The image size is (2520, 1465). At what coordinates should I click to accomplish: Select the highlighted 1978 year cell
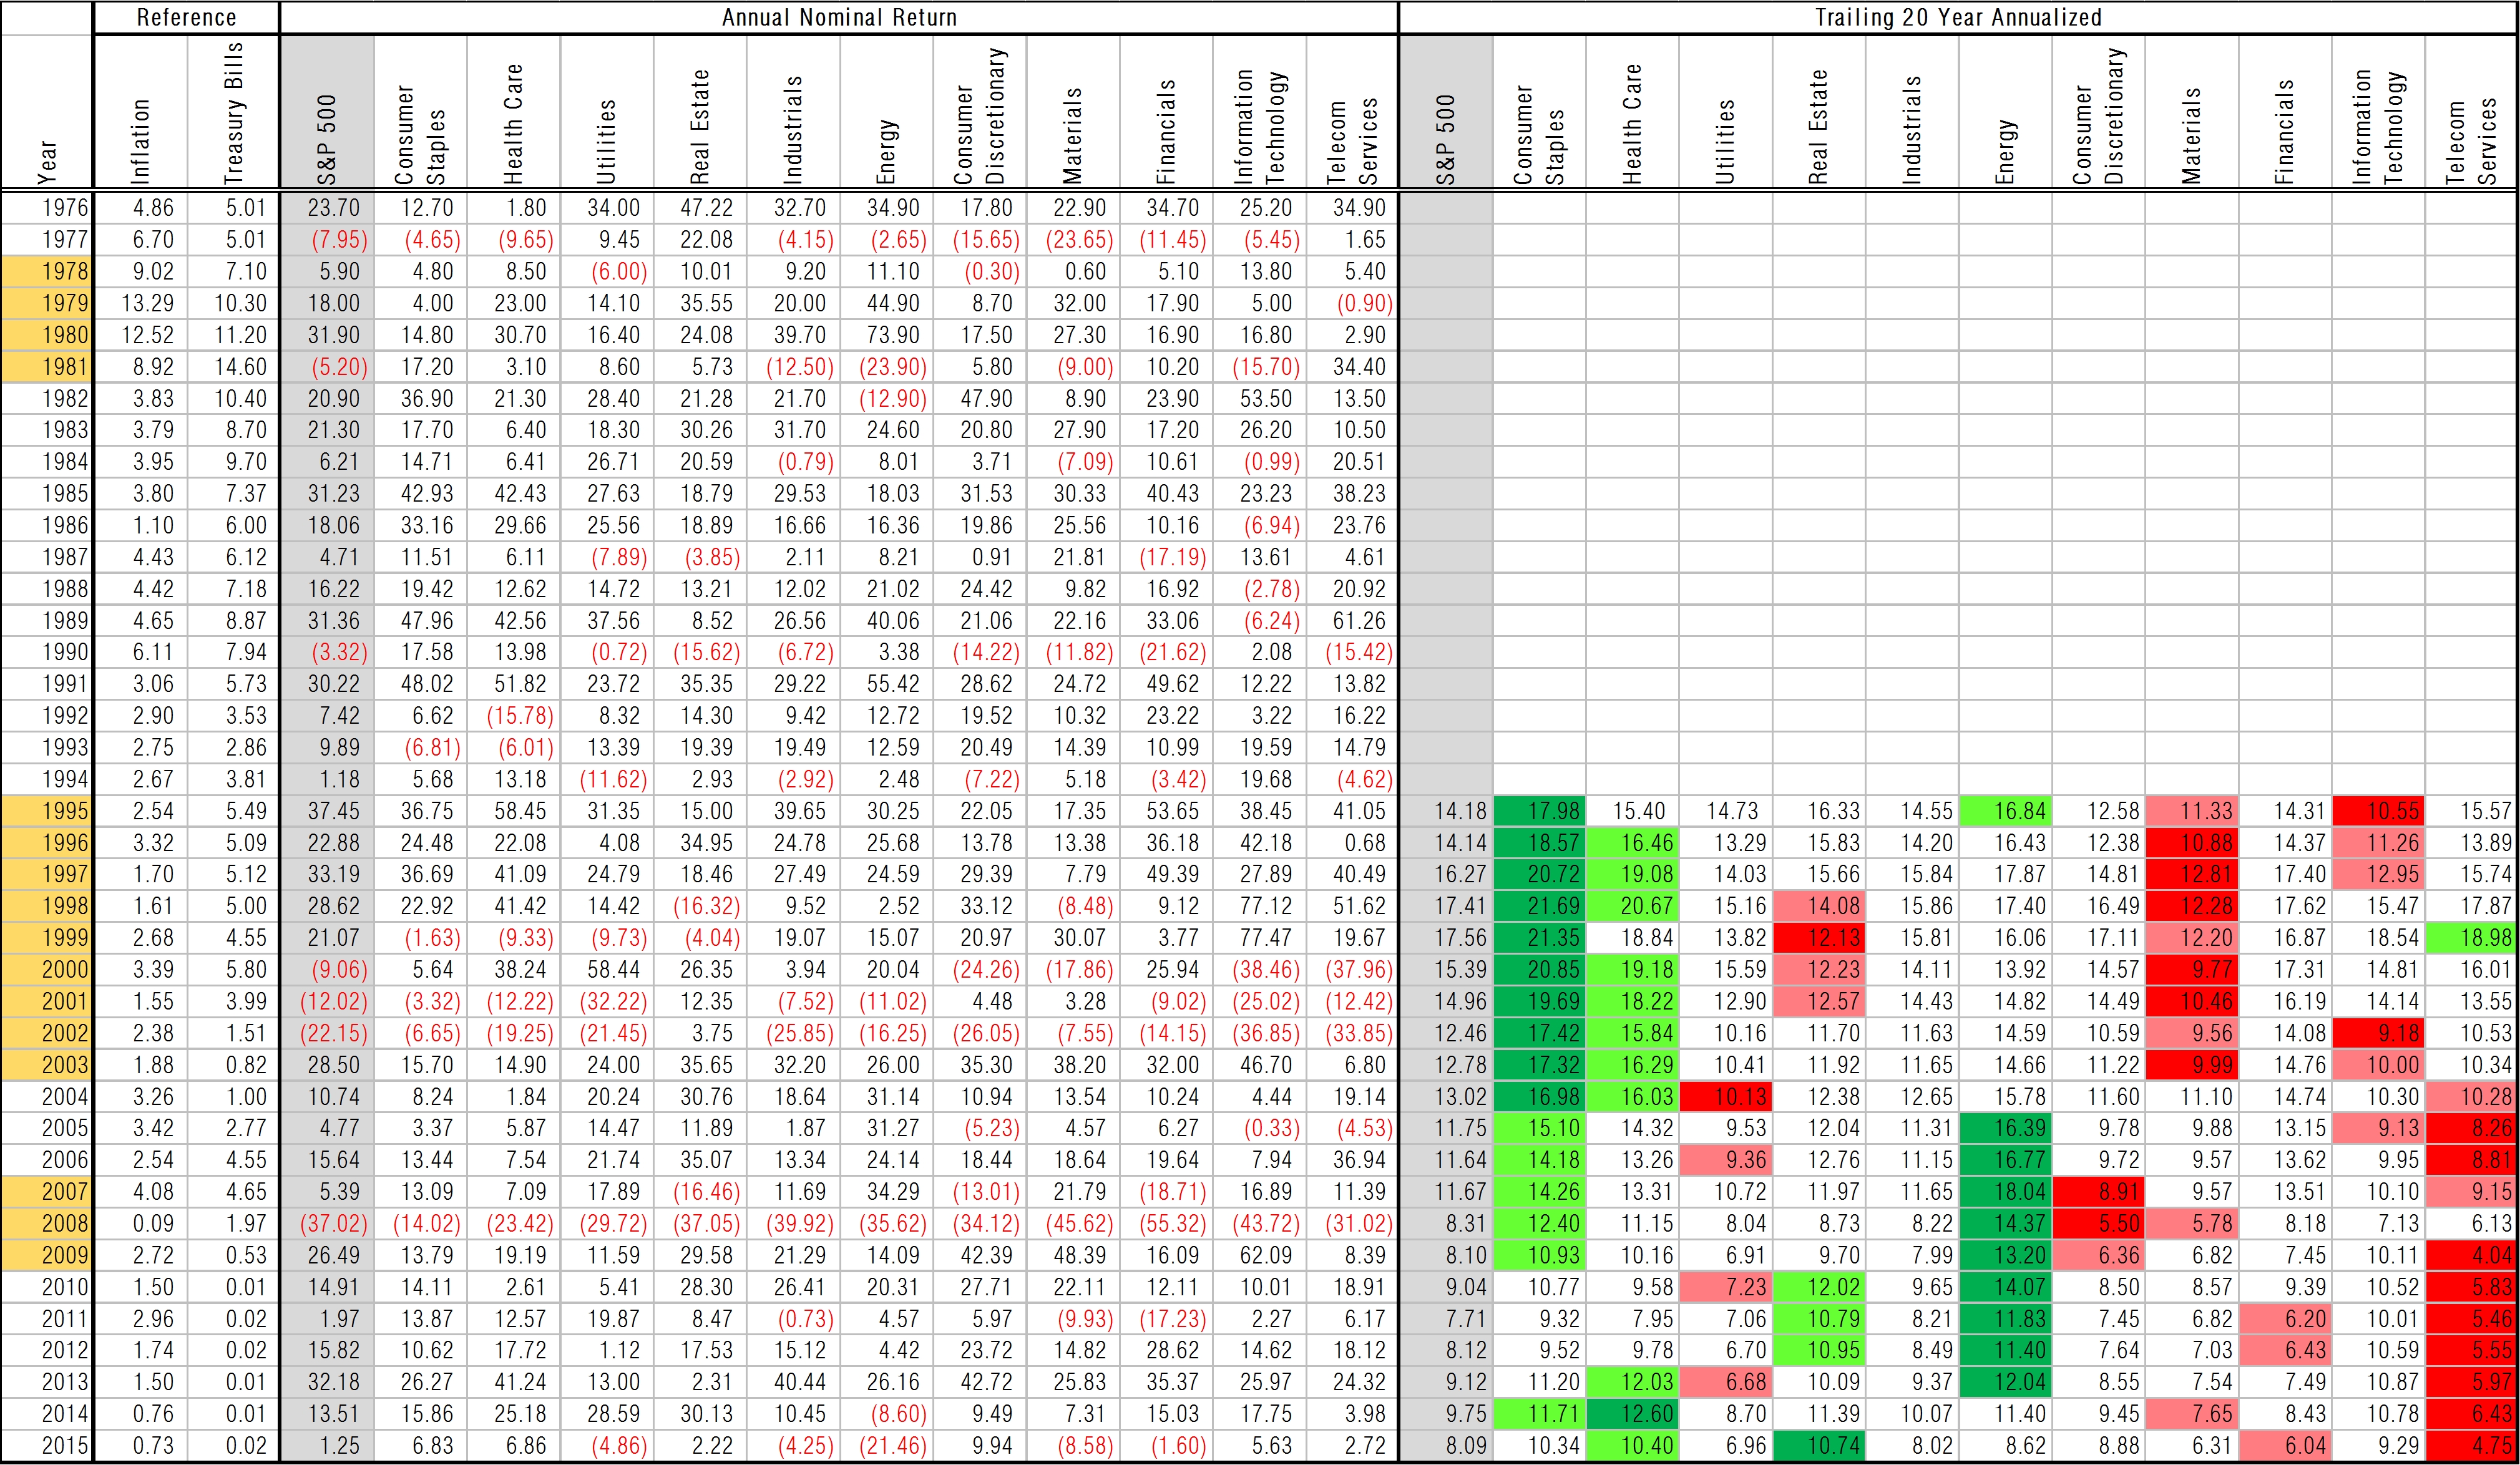(x=48, y=271)
